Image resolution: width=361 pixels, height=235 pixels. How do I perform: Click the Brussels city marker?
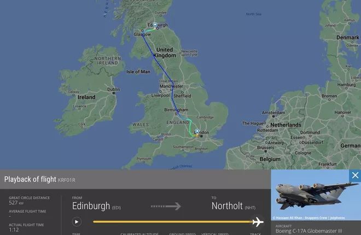pyautogui.click(x=265, y=151)
